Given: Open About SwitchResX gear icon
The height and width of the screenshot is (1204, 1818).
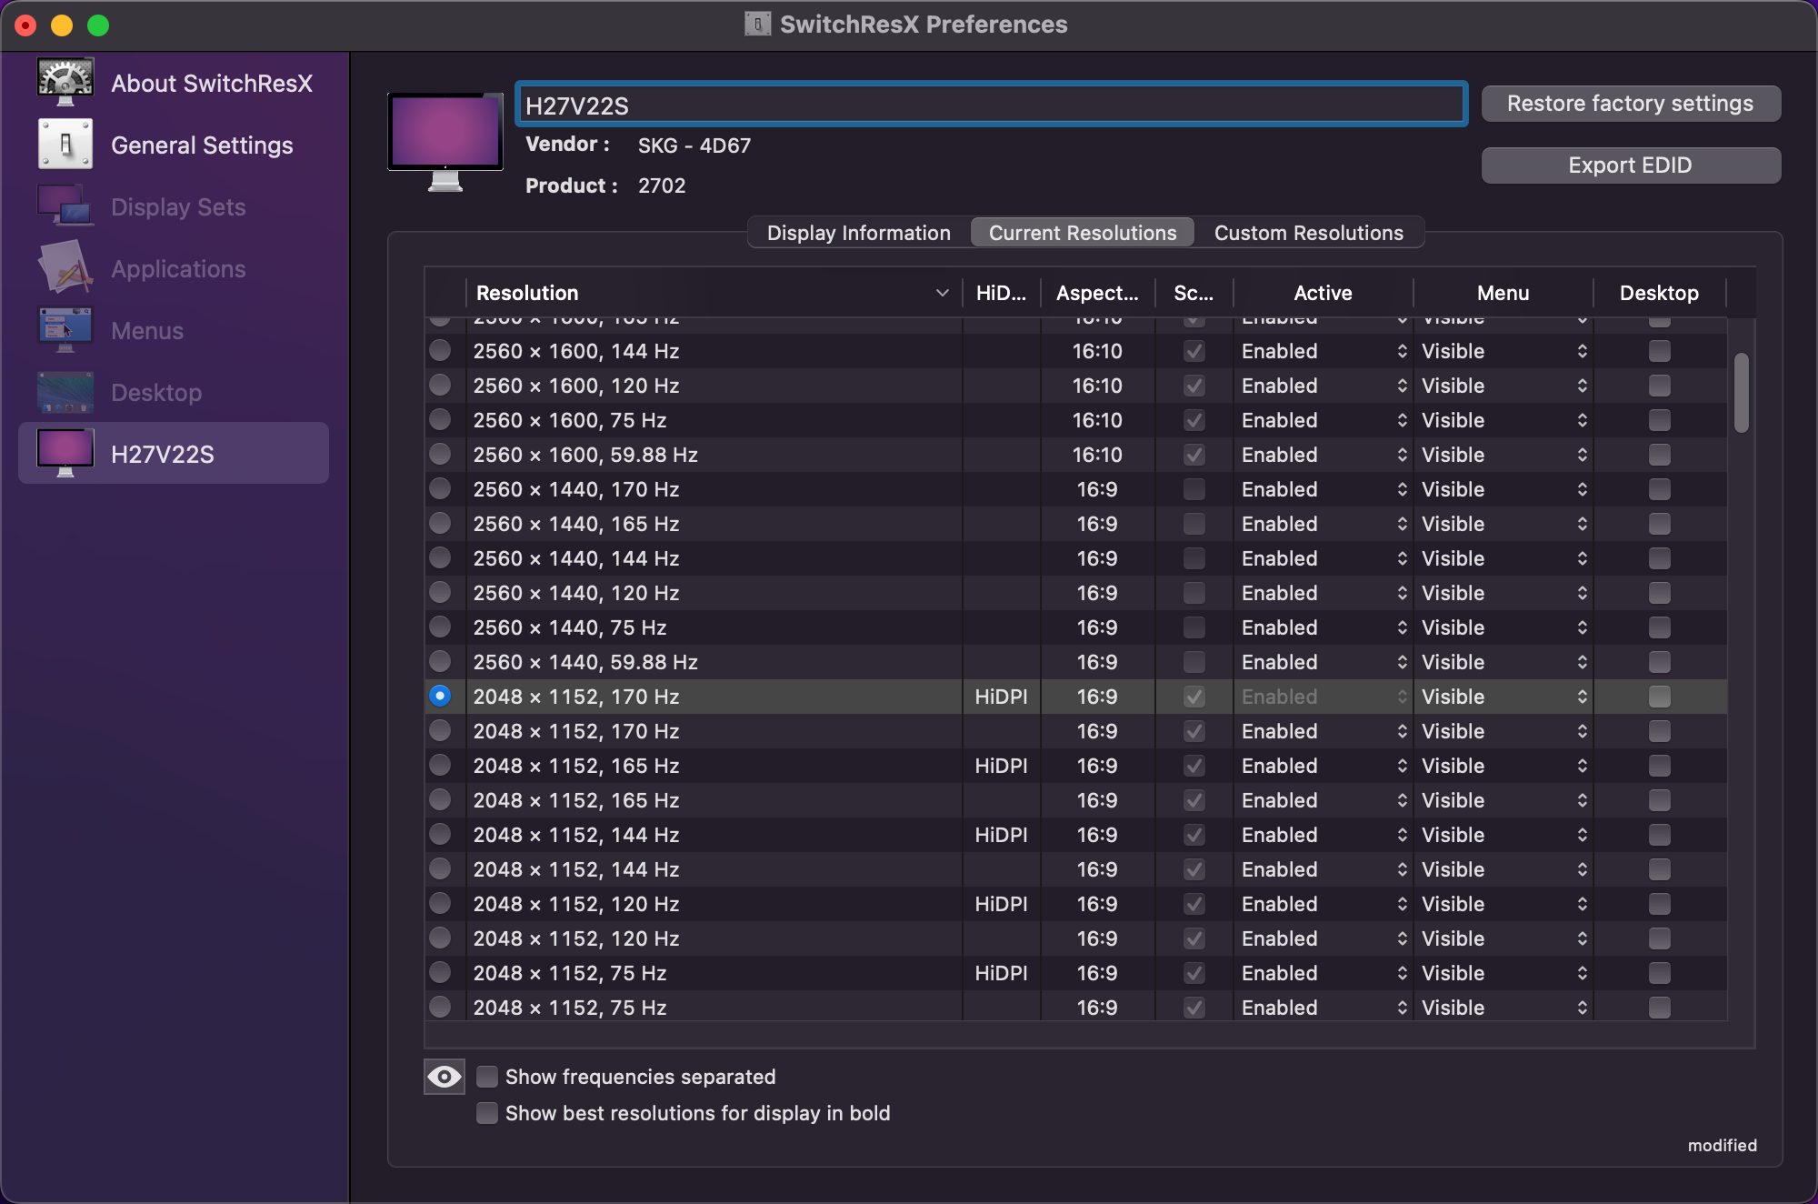Looking at the screenshot, I should pos(65,82).
